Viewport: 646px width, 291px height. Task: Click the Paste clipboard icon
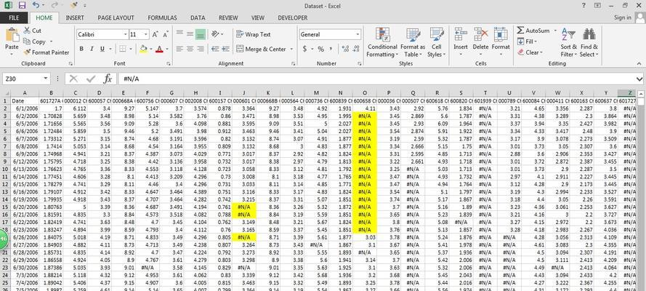click(x=12, y=35)
